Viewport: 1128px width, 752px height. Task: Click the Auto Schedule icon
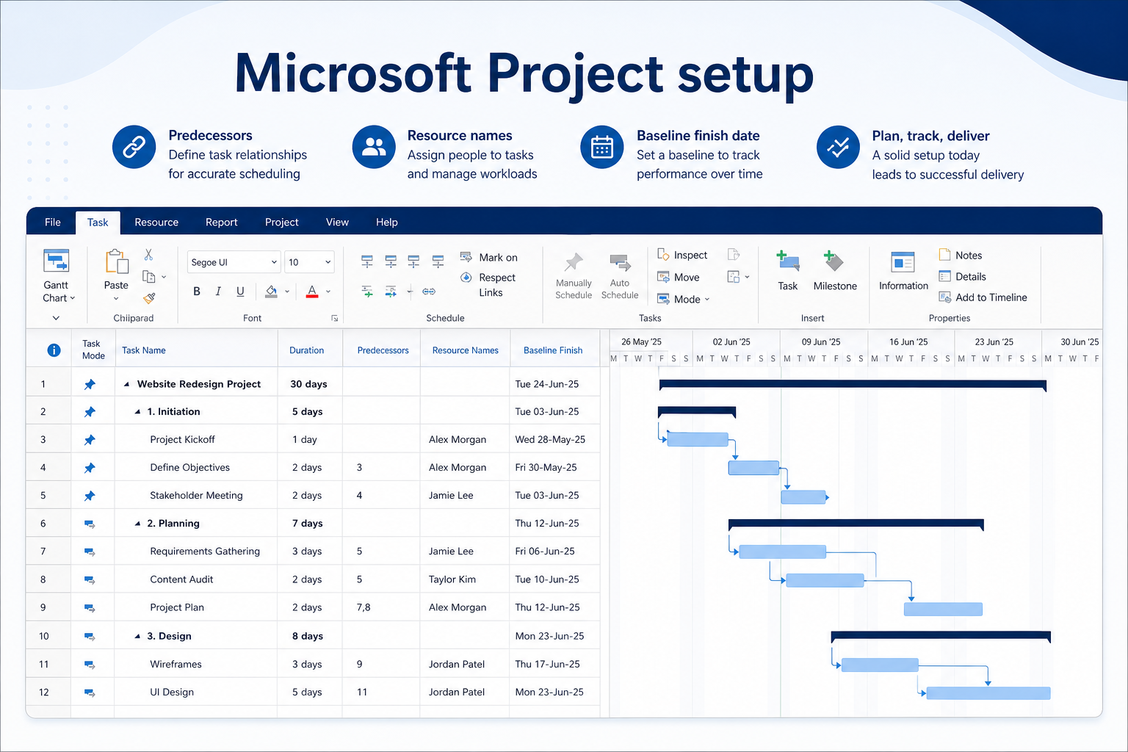(x=620, y=262)
